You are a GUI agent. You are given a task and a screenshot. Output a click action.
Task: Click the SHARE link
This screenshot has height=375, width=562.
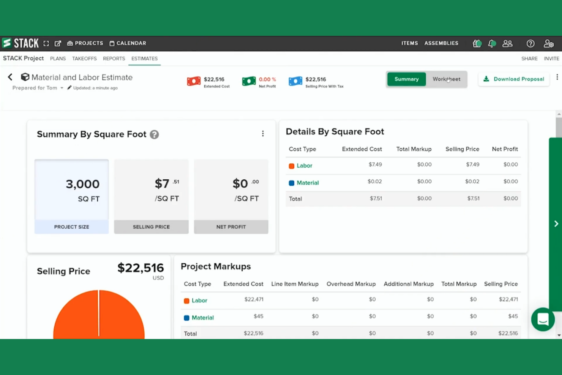coord(529,59)
